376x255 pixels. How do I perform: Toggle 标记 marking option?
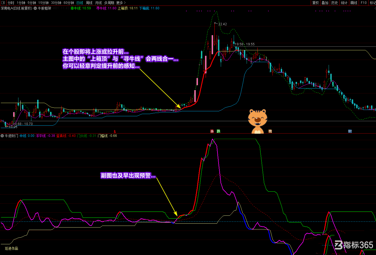click(373, 3)
